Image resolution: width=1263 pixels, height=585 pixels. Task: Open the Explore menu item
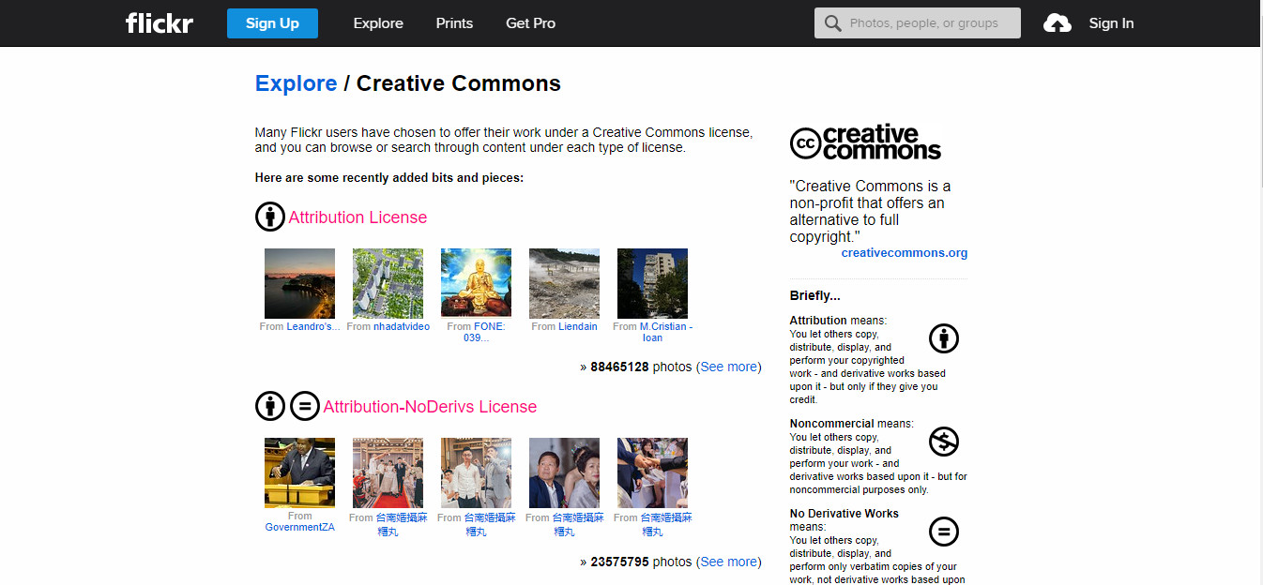378,23
